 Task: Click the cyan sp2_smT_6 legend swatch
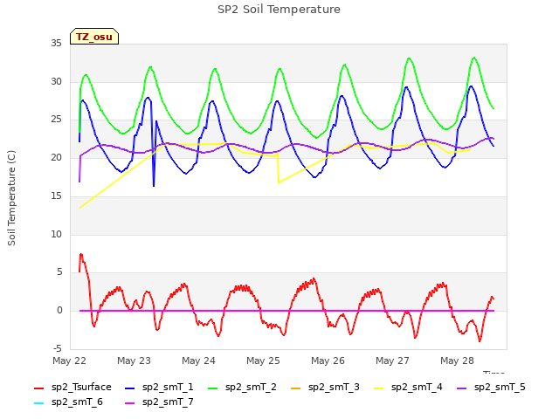coord(38,403)
